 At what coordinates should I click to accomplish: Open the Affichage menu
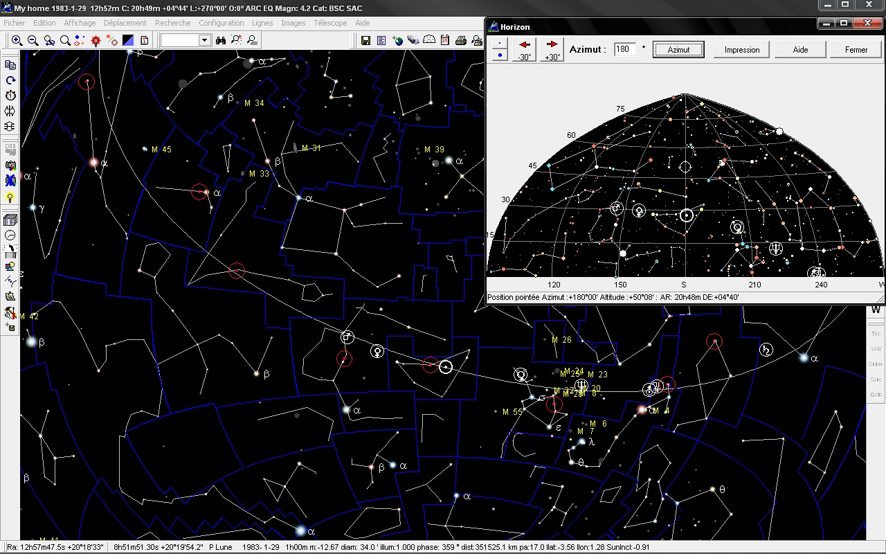point(80,23)
